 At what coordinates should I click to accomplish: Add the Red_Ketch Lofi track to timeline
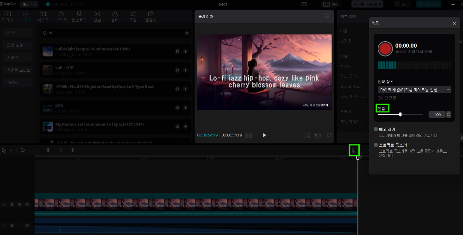(x=186, y=70)
